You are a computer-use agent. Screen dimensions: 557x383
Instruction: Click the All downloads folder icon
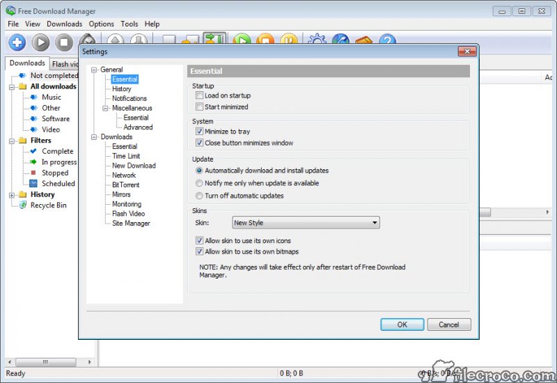(x=23, y=86)
